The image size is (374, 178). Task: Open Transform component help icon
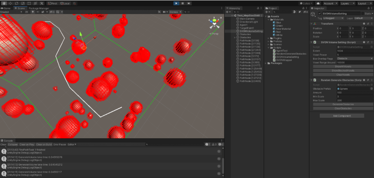(x=364, y=24)
